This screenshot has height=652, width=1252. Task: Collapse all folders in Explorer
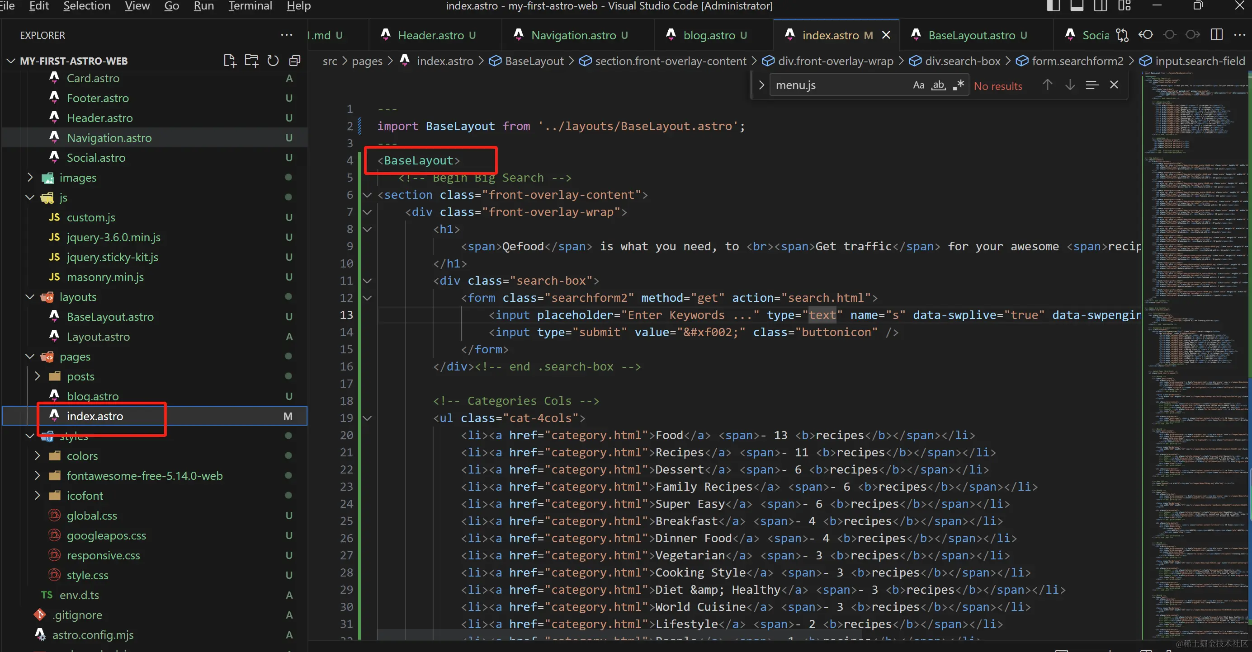(x=294, y=61)
